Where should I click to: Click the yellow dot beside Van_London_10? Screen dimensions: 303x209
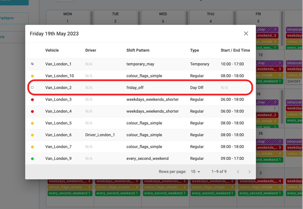[32, 76]
